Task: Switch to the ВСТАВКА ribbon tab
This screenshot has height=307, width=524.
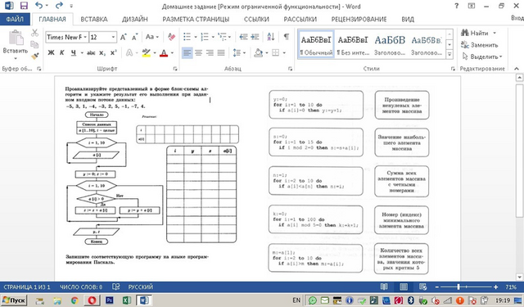Action: click(x=94, y=20)
